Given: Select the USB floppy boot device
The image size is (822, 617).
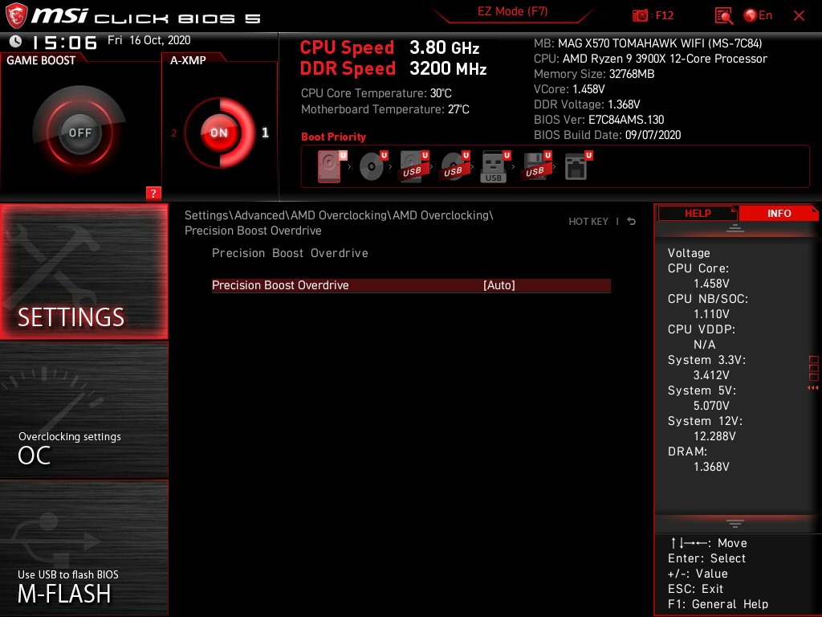Looking at the screenshot, I should (535, 166).
